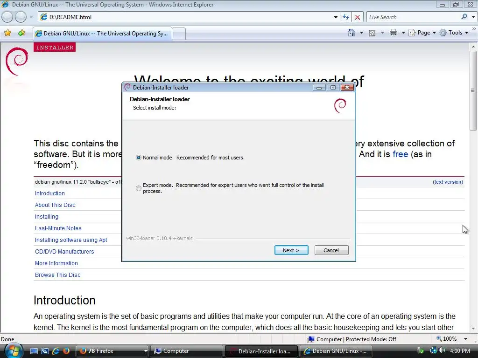Open the Page menu
Screen dimensions: 478x358
pos(422,33)
